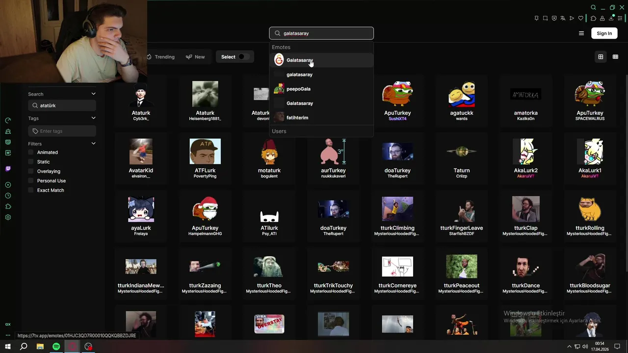Open the Taturn emote card
This screenshot has width=628, height=353.
(462, 157)
